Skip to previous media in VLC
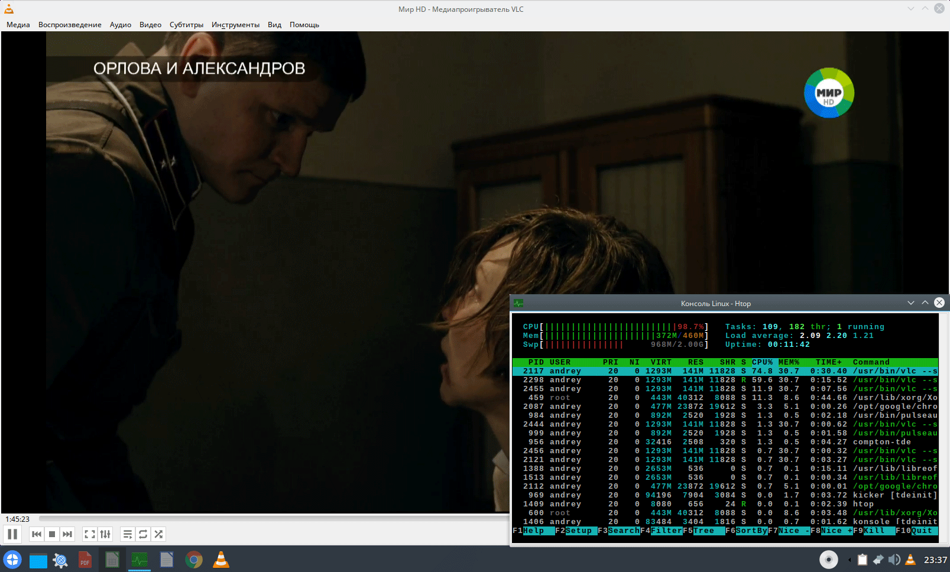The image size is (950, 572). click(37, 534)
